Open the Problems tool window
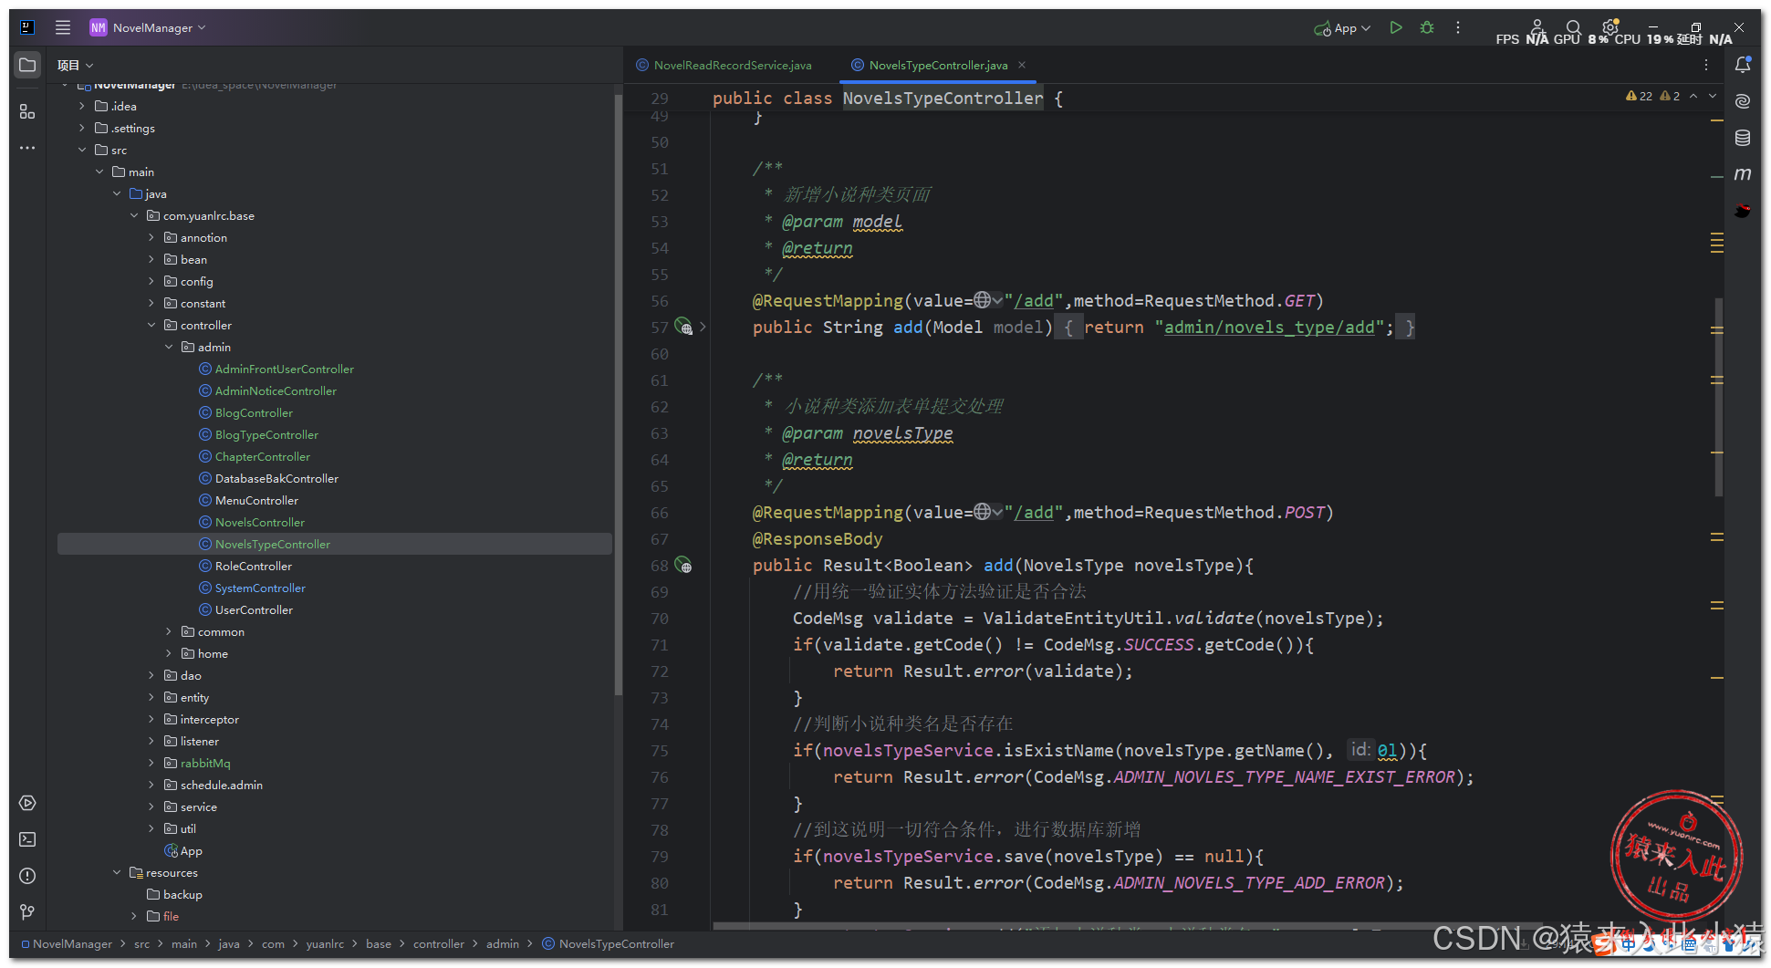The width and height of the screenshot is (1771, 968). click(27, 876)
